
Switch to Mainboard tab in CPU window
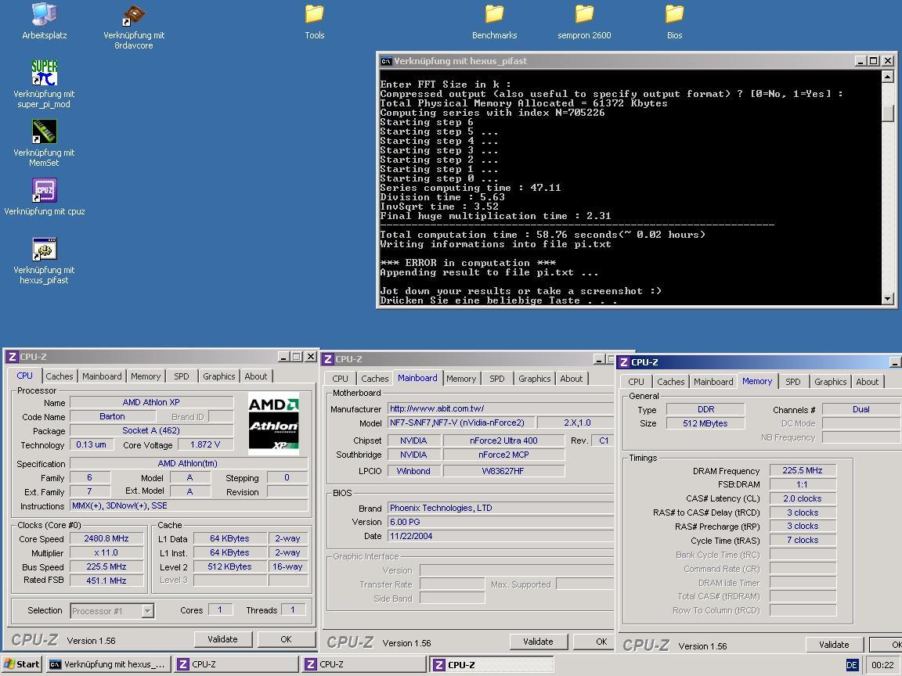point(102,376)
